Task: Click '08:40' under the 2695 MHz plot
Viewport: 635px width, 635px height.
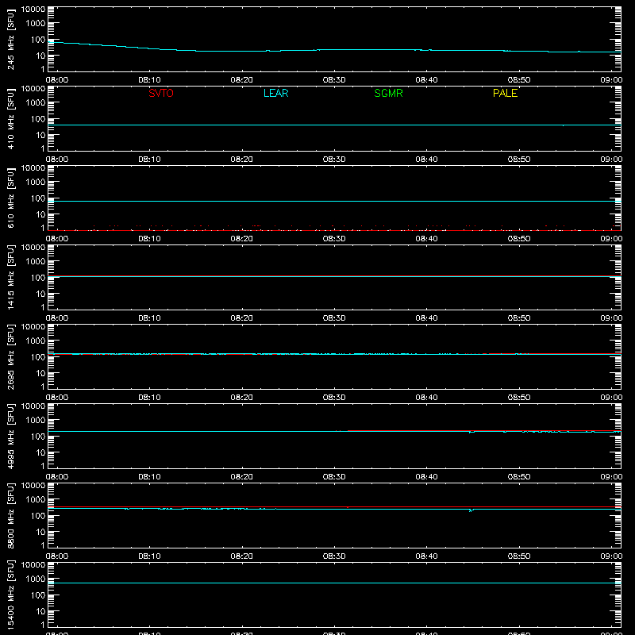Action: pos(426,398)
